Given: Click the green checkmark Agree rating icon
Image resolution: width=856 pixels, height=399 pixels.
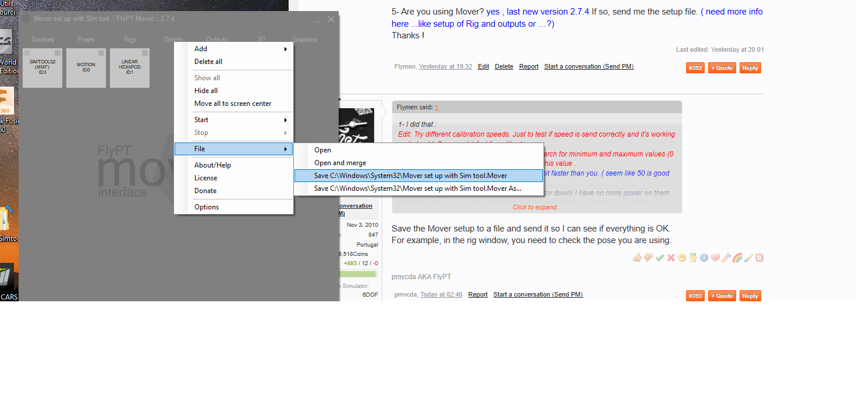Looking at the screenshot, I should [x=659, y=258].
